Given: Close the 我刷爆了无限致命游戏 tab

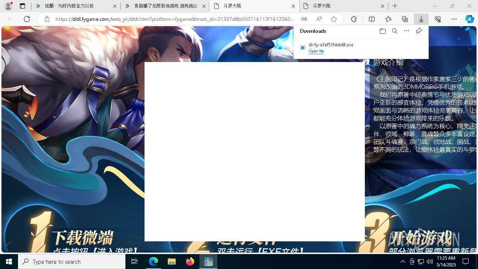Looking at the screenshot, I should point(204,6).
